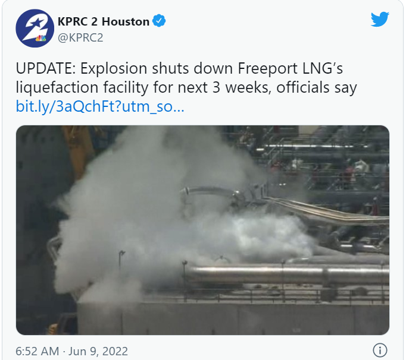Open the Twitter bird logo
406x360 pixels.
[380, 19]
